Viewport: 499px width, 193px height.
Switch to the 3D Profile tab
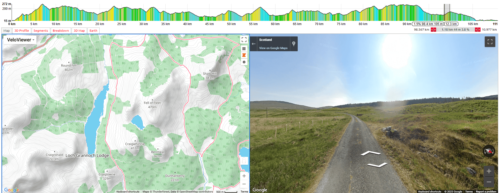[22, 31]
